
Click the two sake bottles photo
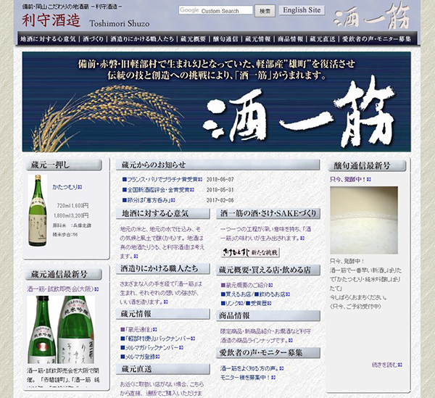tap(61, 330)
